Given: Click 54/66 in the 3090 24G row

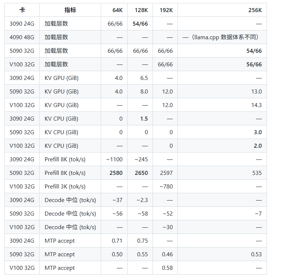Looking at the screenshot, I should (140, 24).
